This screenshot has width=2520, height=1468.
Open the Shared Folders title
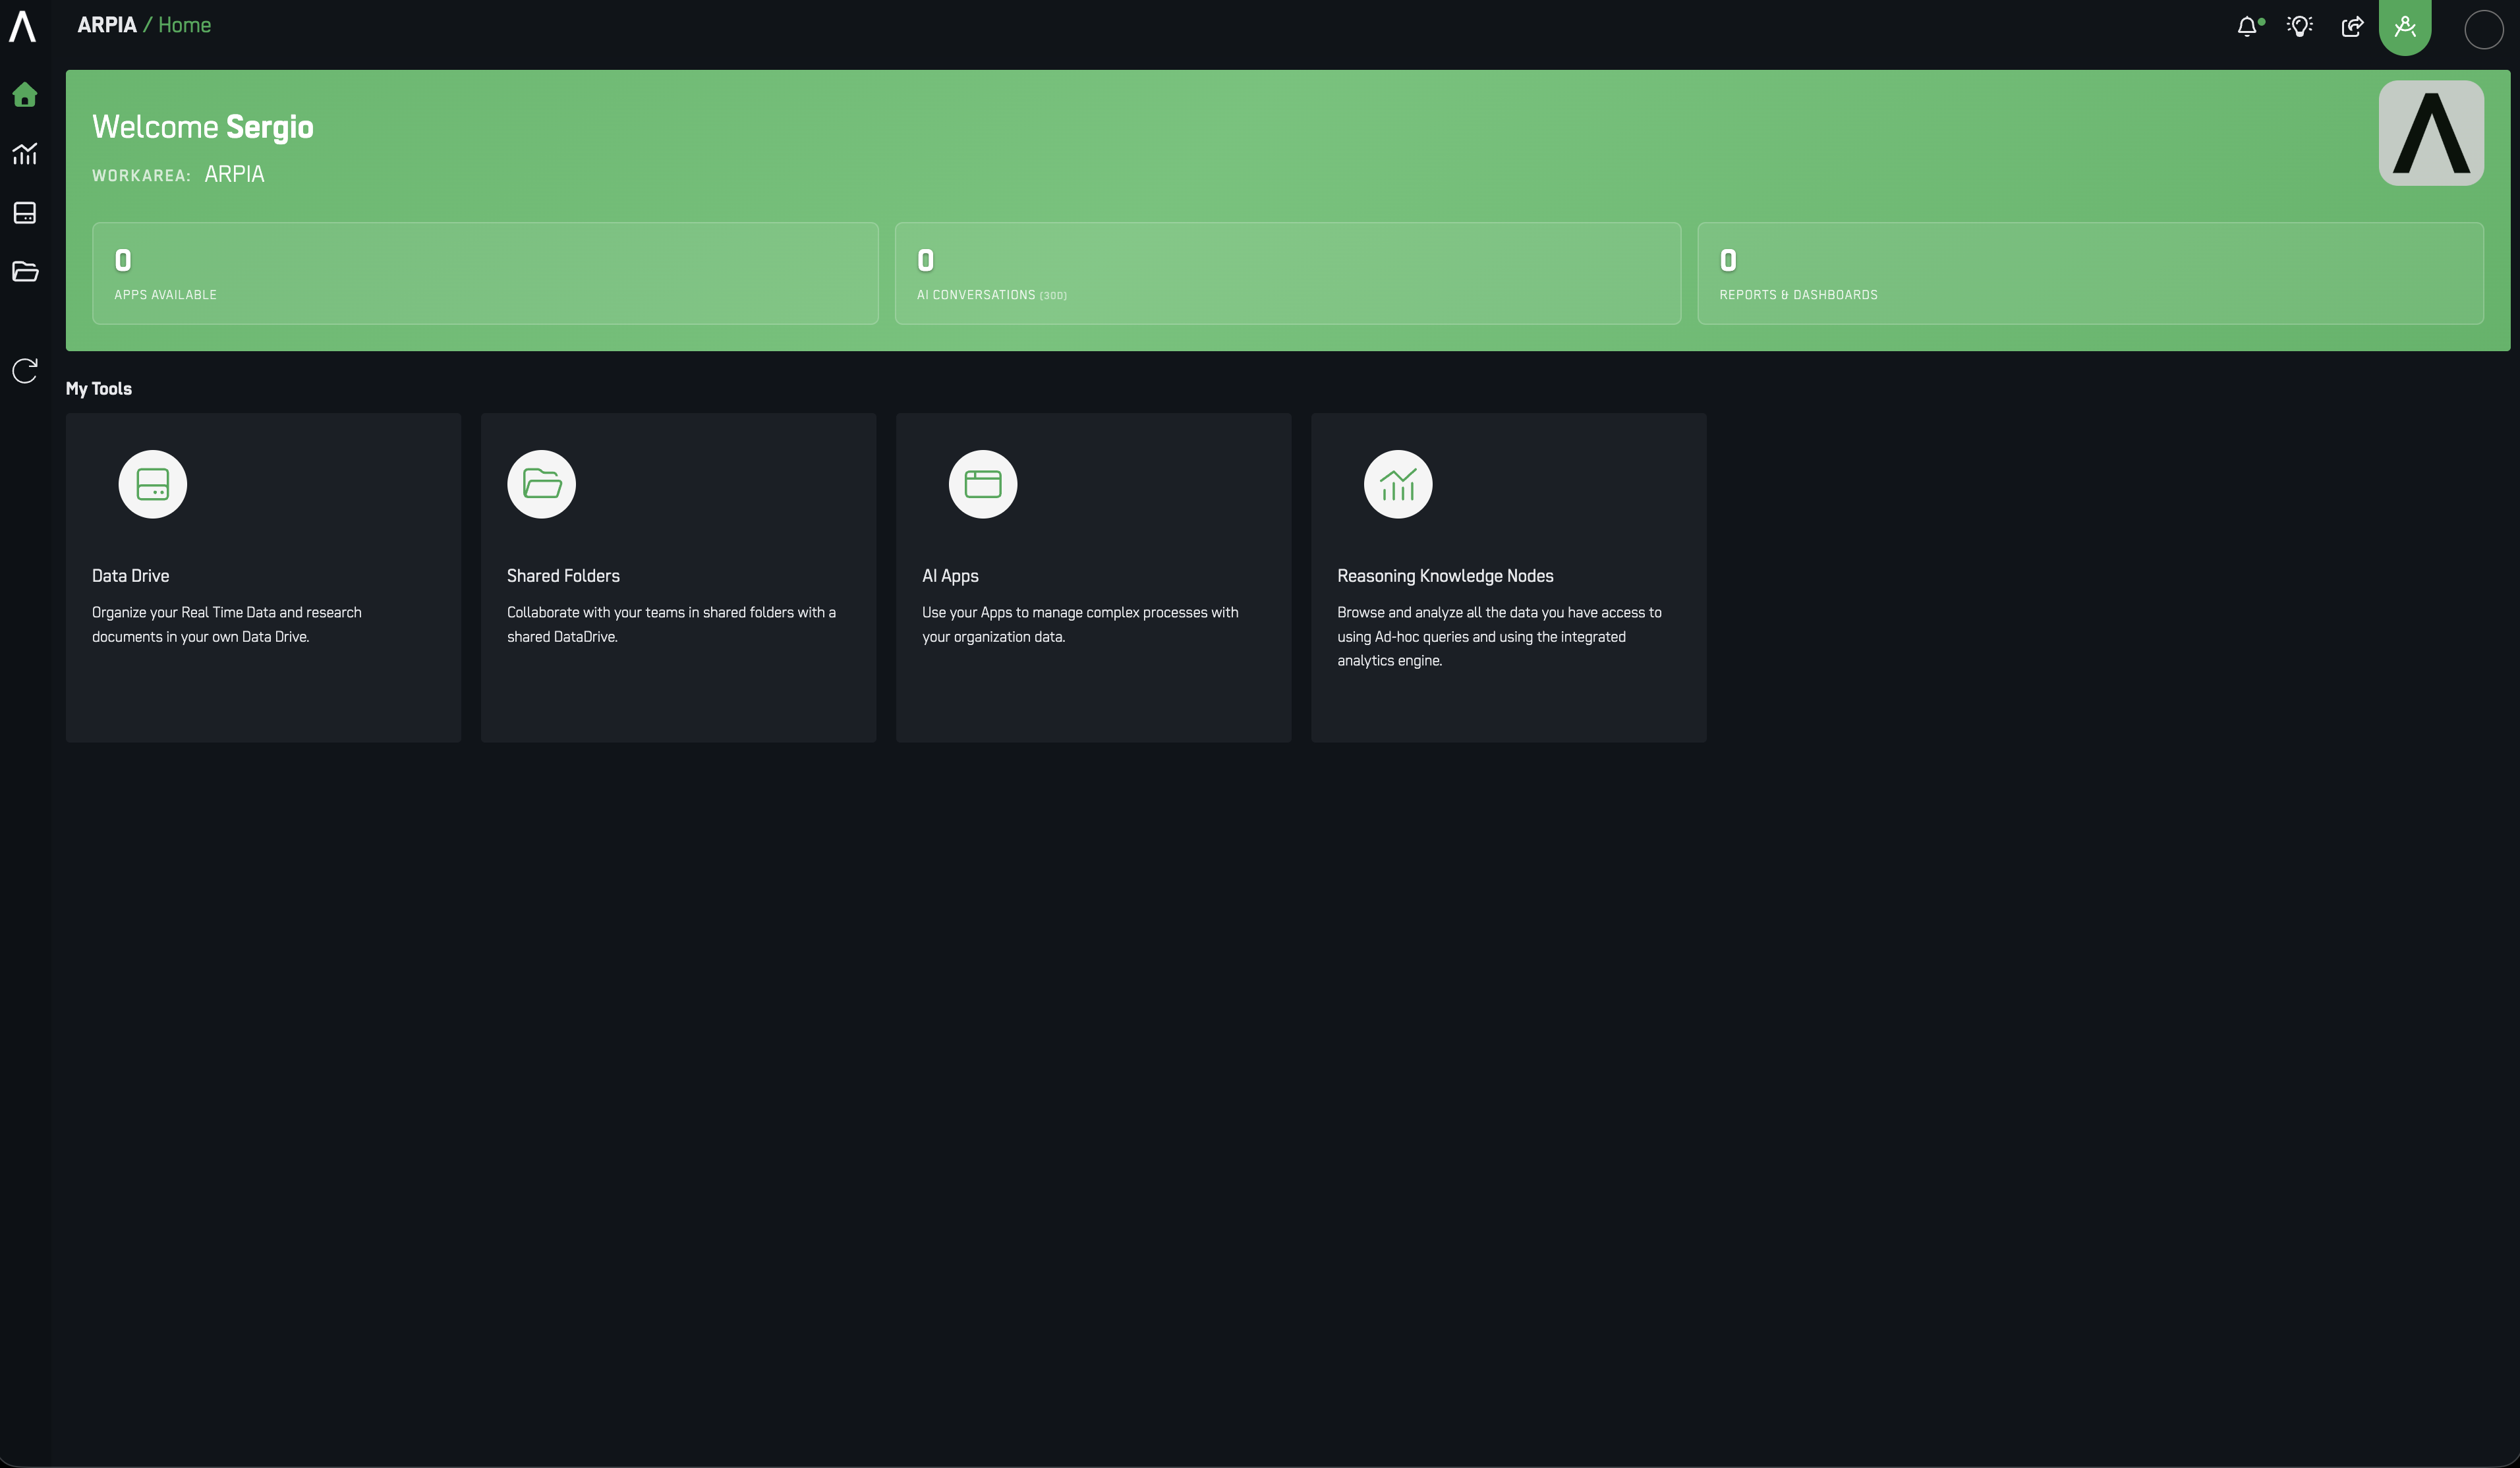pos(563,576)
